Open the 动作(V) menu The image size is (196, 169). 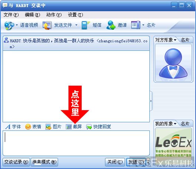click(x=54, y=15)
